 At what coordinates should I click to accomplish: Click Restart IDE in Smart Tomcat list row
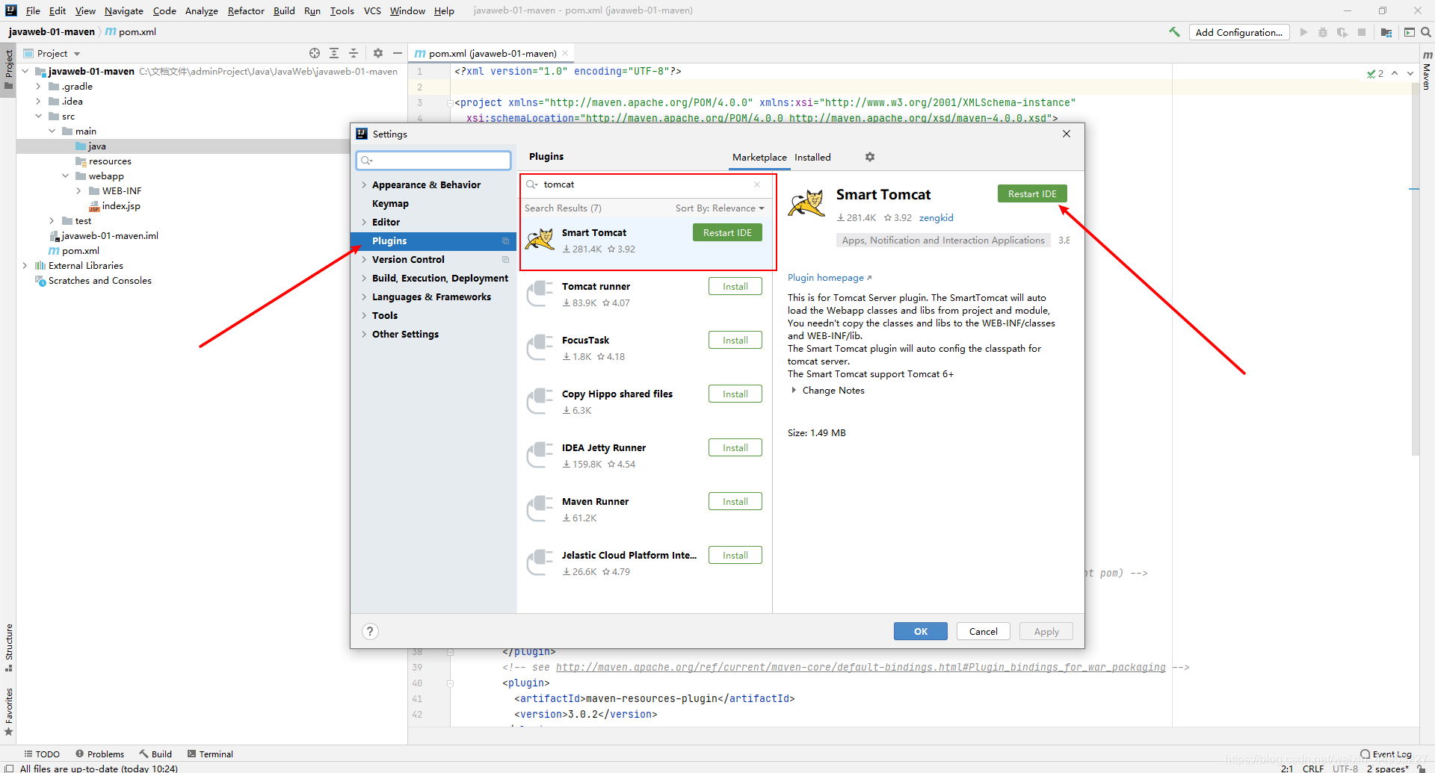(x=727, y=232)
